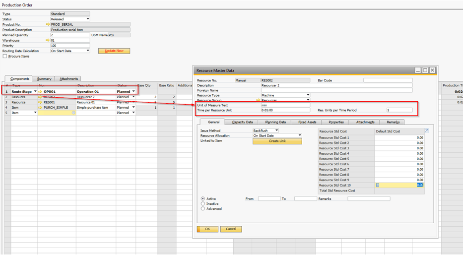This screenshot has width=466, height=255.
Task: Select the Active radio button
Action: click(202, 198)
